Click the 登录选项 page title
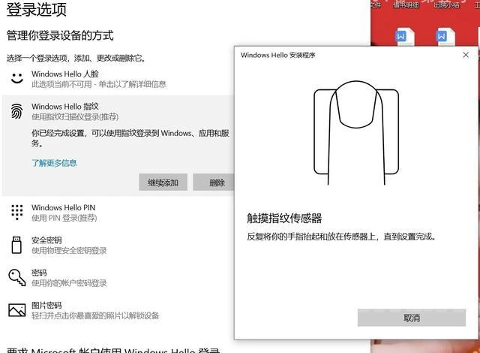Screen dimensions: 480x353 pyautogui.click(x=37, y=8)
